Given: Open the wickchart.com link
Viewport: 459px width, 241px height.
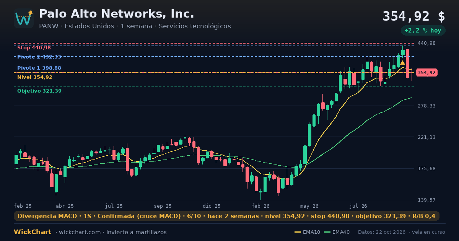Looking at the screenshot, I should (80, 232).
